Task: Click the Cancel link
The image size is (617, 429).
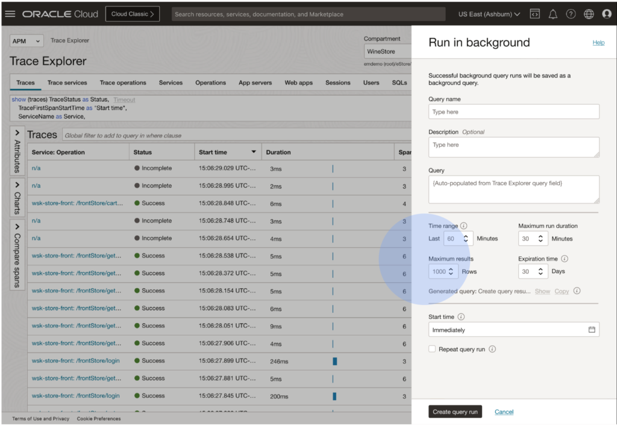Action: tap(504, 412)
